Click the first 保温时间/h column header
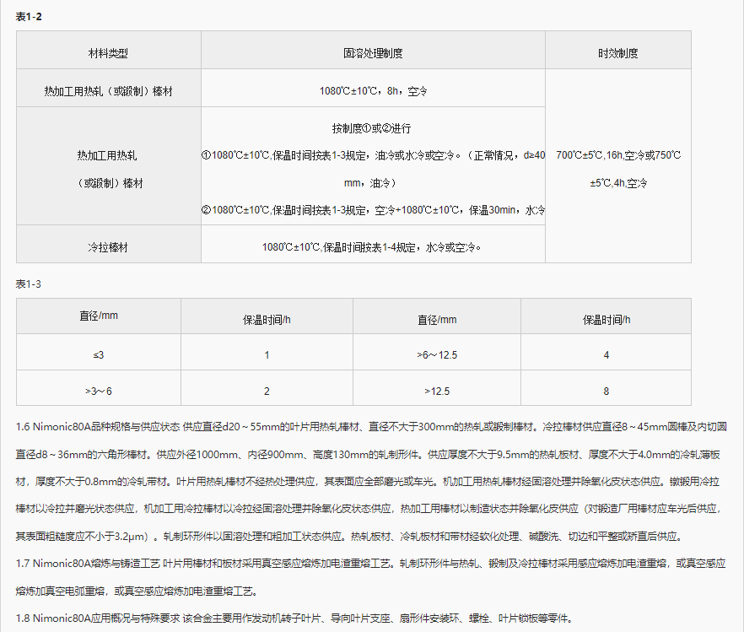 point(267,316)
